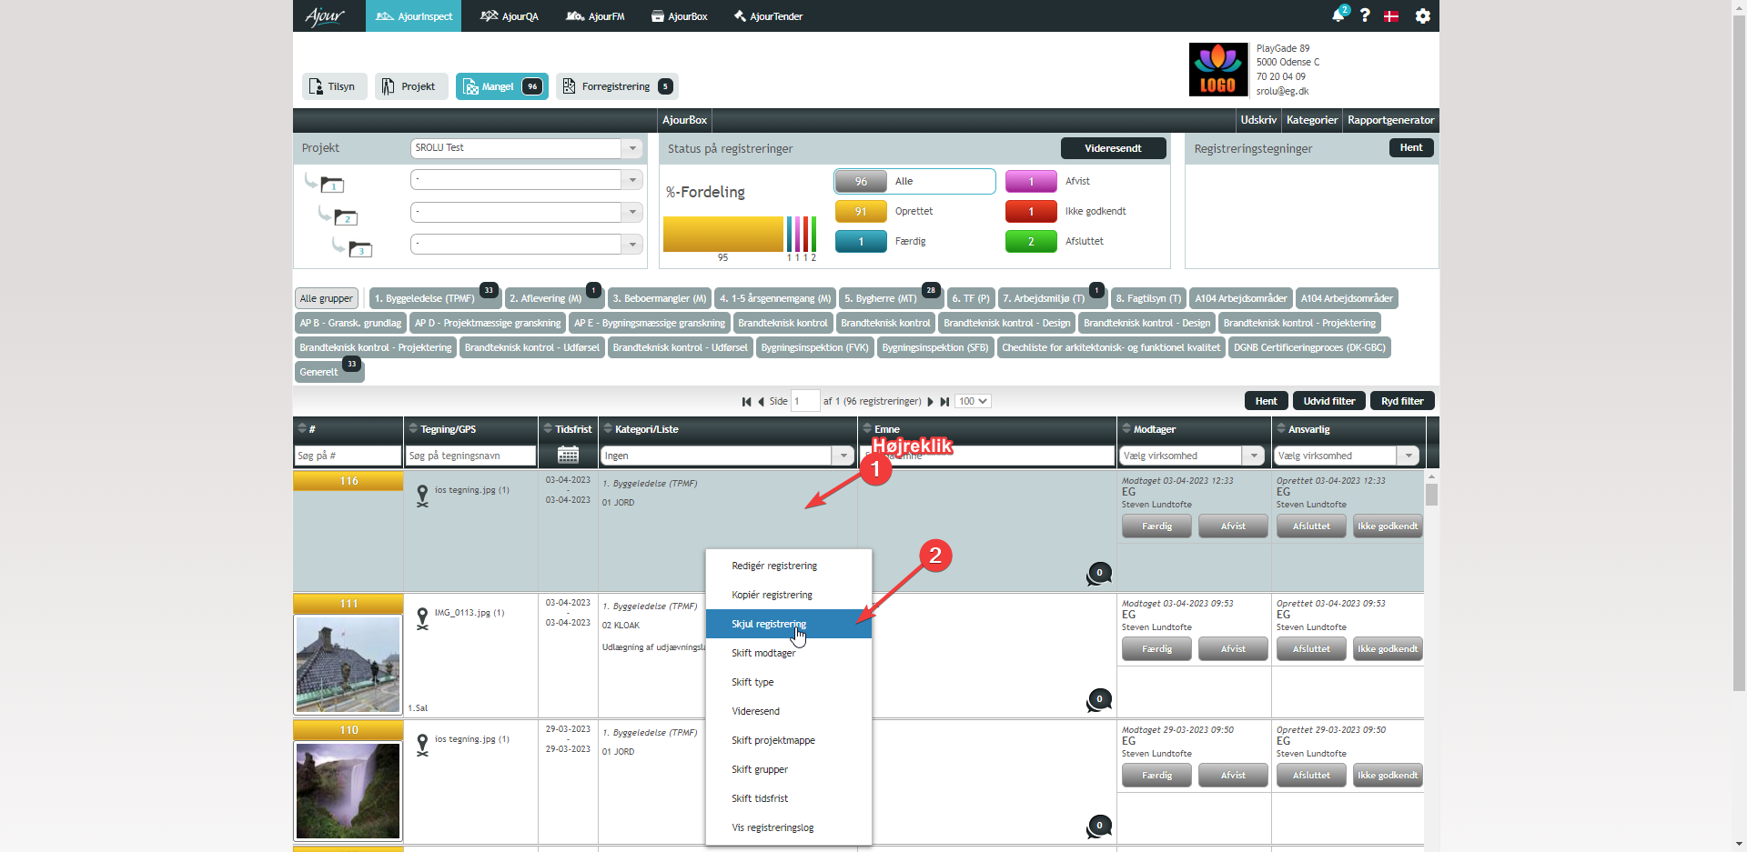The height and width of the screenshot is (852, 1747).
Task: Go to the last page arrow icon
Action: [945, 401]
